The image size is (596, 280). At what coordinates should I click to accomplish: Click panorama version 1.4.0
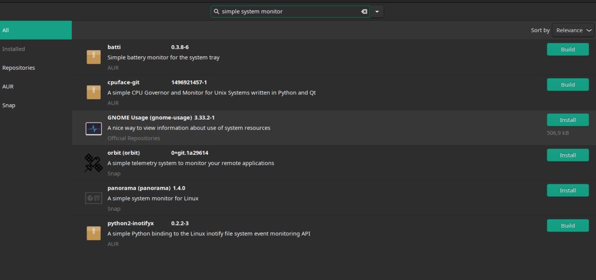[x=179, y=188]
